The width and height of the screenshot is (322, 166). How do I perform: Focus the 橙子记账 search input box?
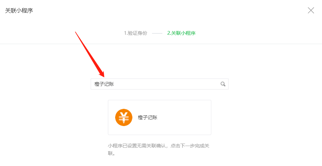pyautogui.click(x=160, y=84)
